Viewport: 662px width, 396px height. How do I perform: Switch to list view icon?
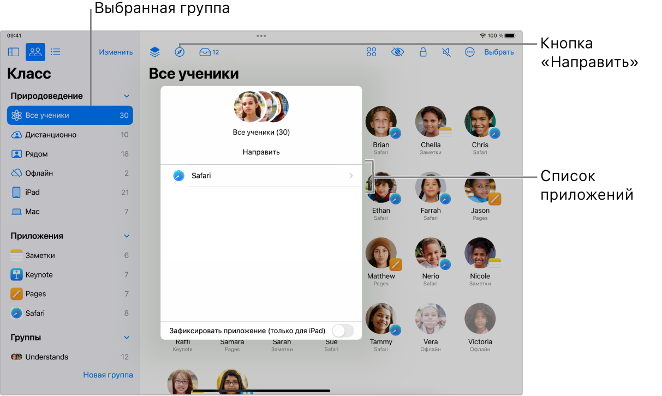(55, 52)
